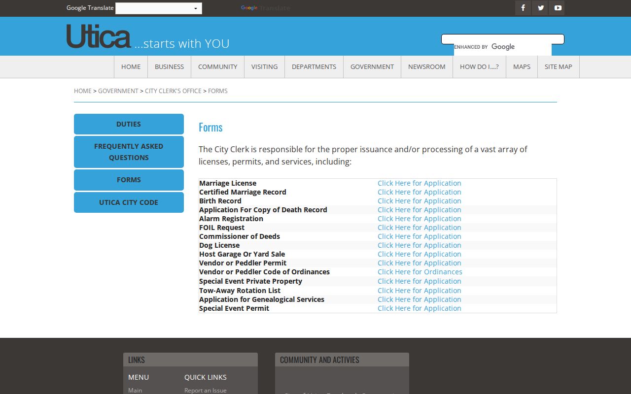Open the Birth Record application link
The width and height of the screenshot is (631, 394).
[x=420, y=201]
